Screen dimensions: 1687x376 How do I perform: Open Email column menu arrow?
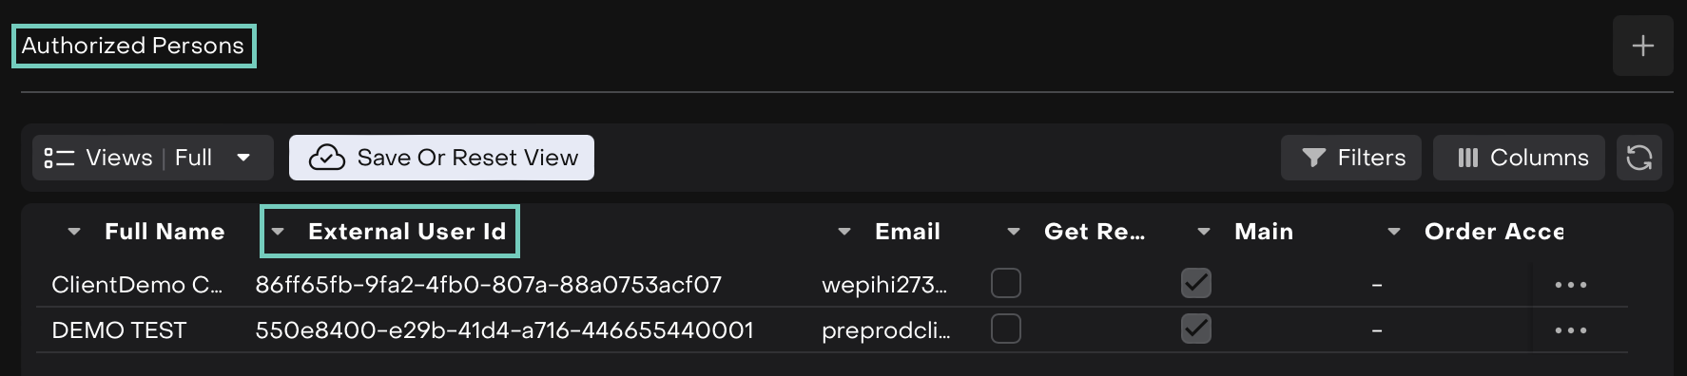tap(844, 232)
